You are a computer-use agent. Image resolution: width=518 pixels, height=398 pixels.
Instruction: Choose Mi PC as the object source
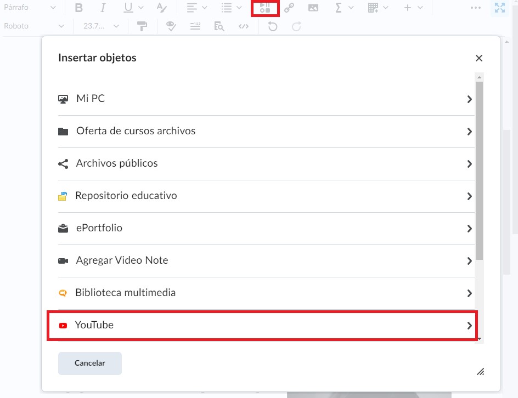tap(266, 99)
